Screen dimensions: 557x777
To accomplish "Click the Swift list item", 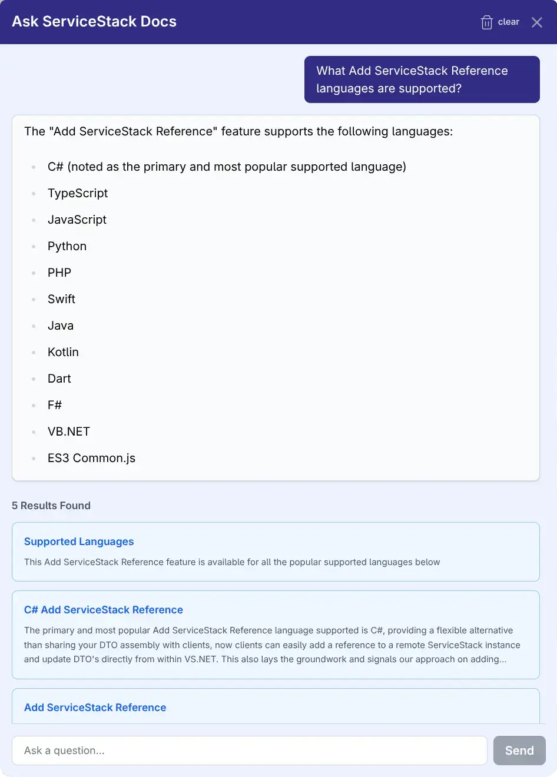I will 61,299.
